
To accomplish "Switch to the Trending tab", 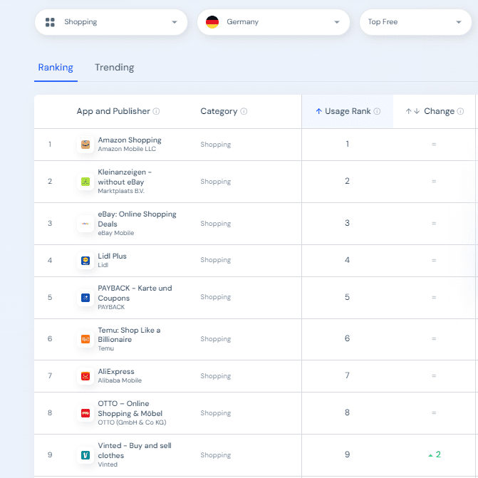I will tap(114, 68).
